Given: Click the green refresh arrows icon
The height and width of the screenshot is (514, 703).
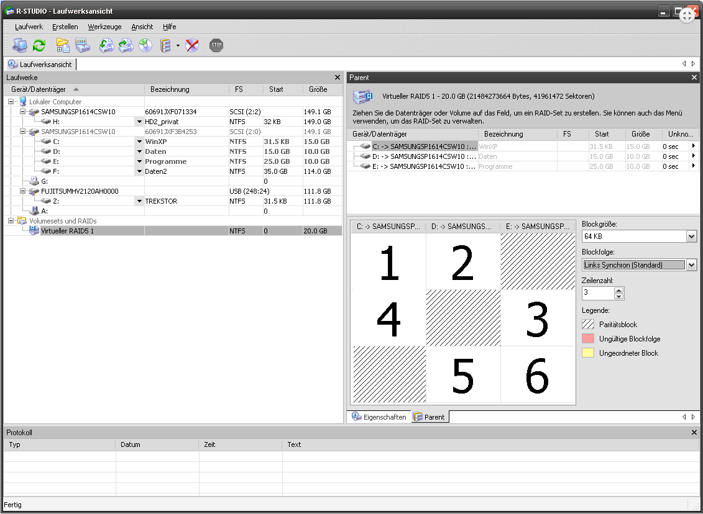Looking at the screenshot, I should tap(39, 45).
